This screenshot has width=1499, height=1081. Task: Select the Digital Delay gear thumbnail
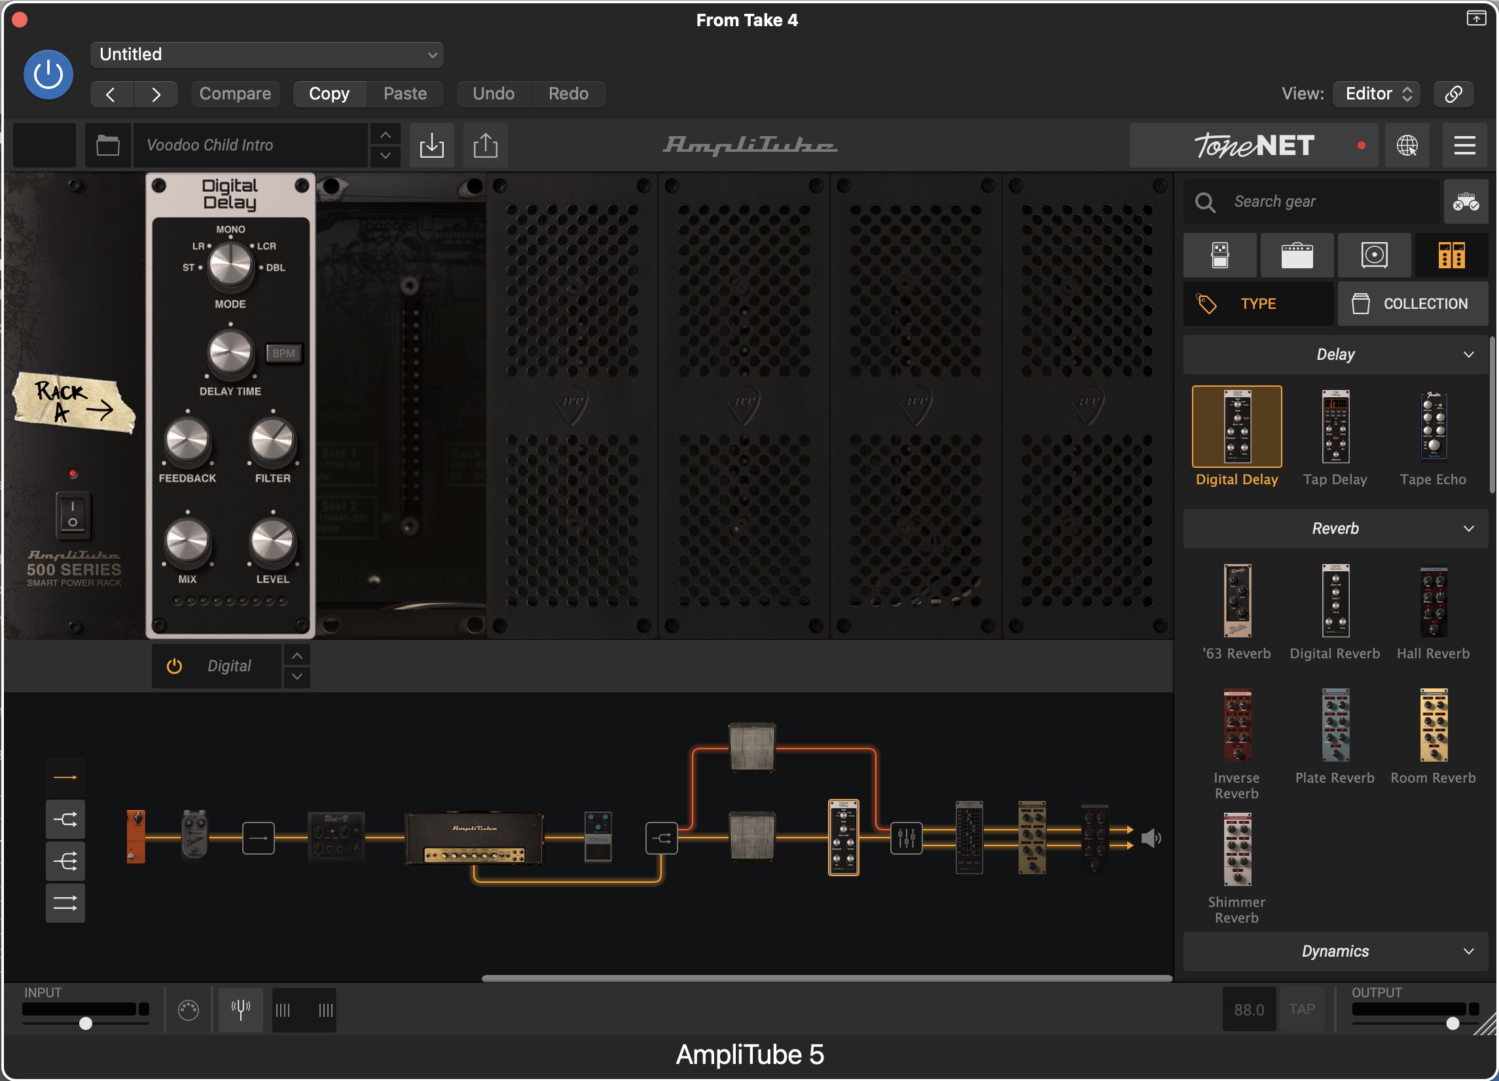click(x=1237, y=427)
